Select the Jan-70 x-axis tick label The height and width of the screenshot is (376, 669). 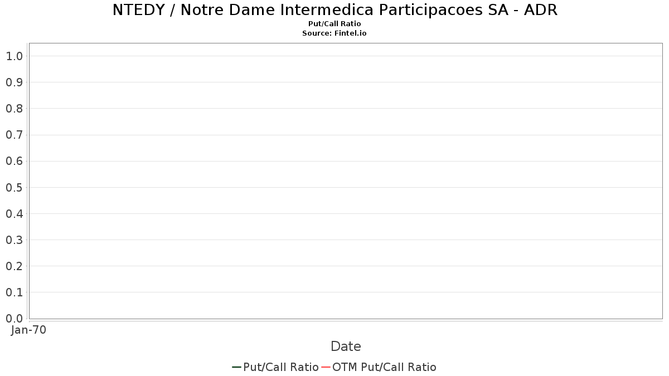(x=28, y=330)
